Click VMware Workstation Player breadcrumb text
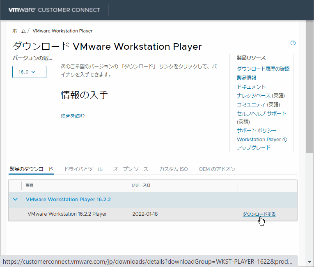The image size is (314, 267). tap(62, 31)
